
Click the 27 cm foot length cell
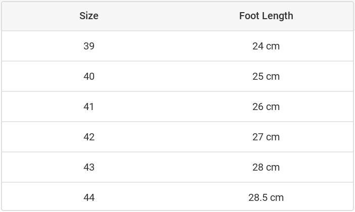[266, 137]
